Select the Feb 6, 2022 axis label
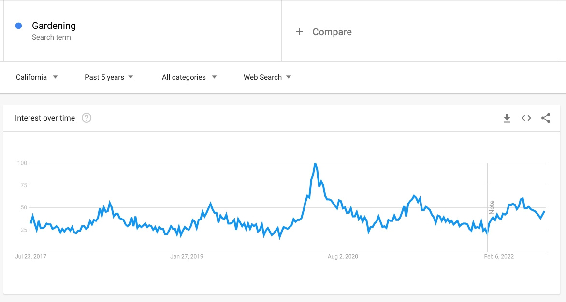The height and width of the screenshot is (302, 566). [499, 257]
